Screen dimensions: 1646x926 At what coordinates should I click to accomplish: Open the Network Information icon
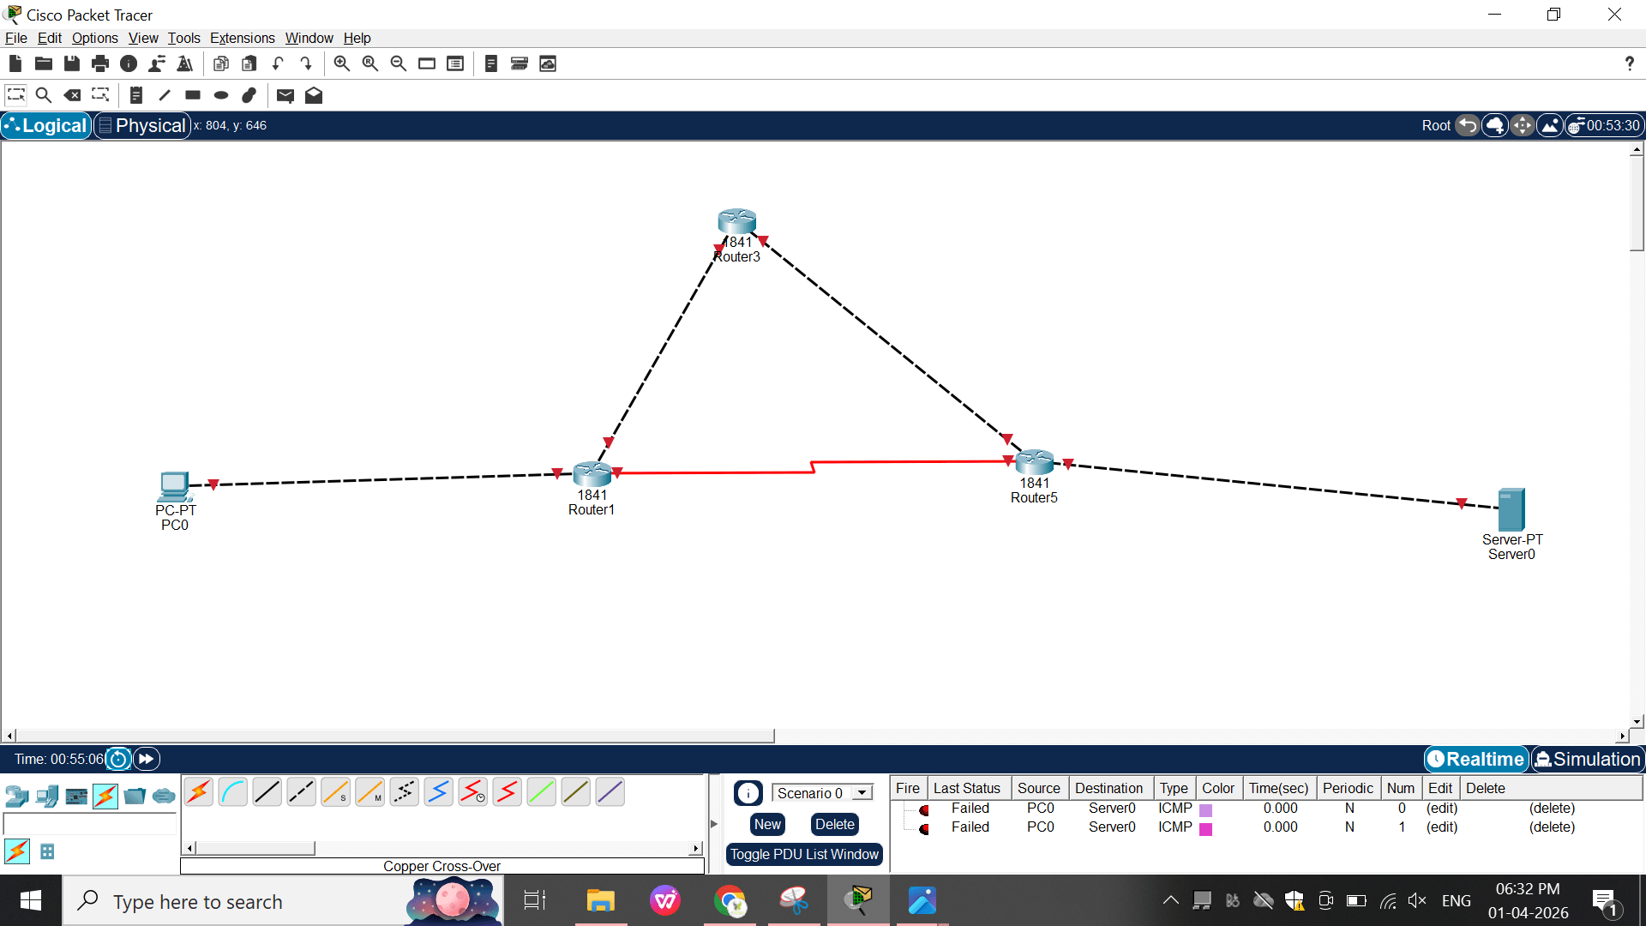129,63
